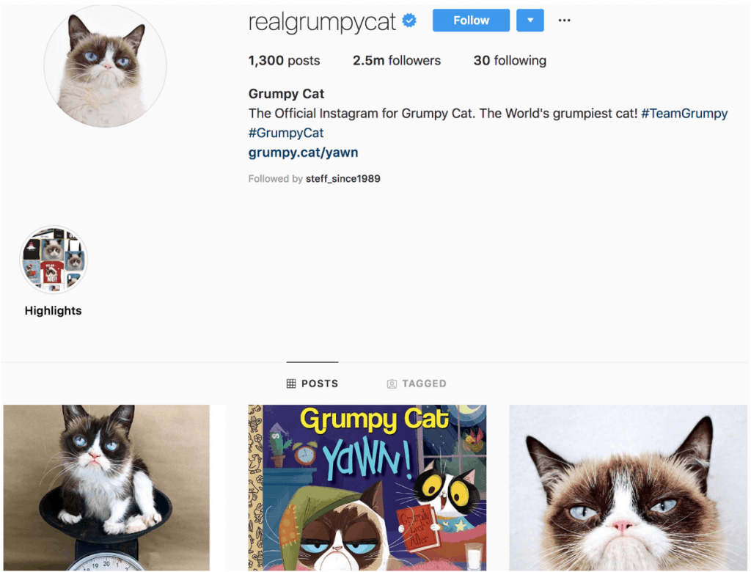751x572 pixels.
Task: Open the 2.5m followers list
Action: click(x=397, y=60)
